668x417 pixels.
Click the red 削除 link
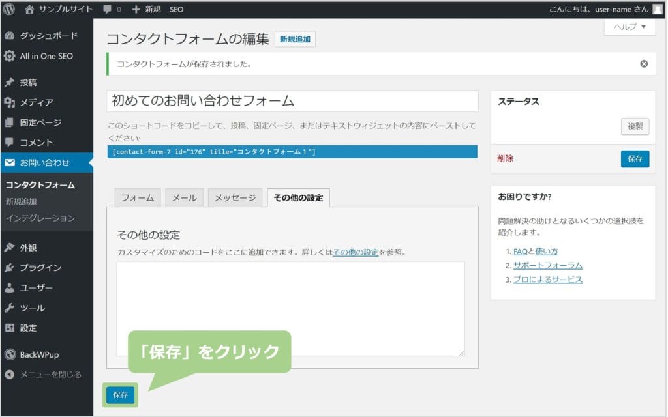coord(506,159)
